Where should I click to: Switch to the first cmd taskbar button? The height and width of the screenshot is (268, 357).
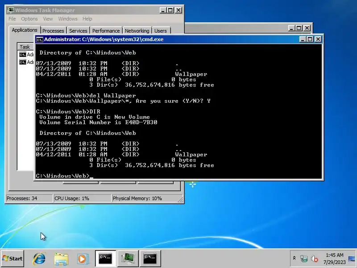pos(105,259)
